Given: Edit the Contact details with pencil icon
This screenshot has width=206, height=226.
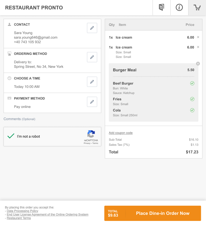Looking at the screenshot, I should click(92, 28).
